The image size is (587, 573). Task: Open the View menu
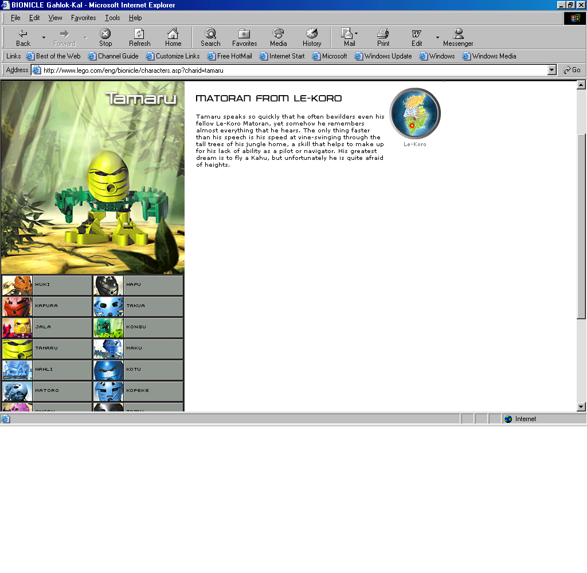click(x=55, y=18)
